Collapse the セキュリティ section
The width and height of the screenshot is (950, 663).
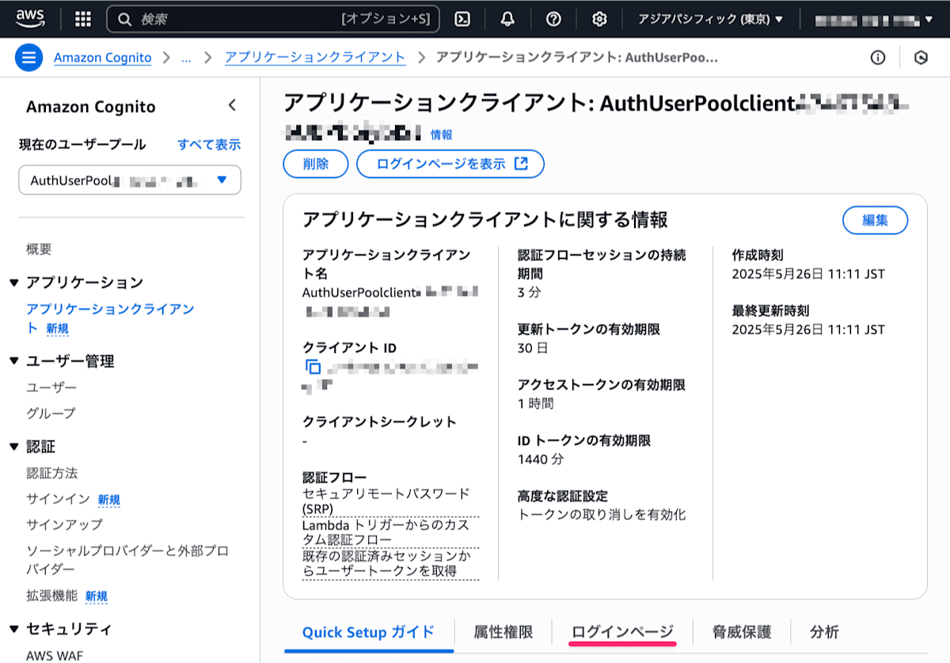click(14, 629)
